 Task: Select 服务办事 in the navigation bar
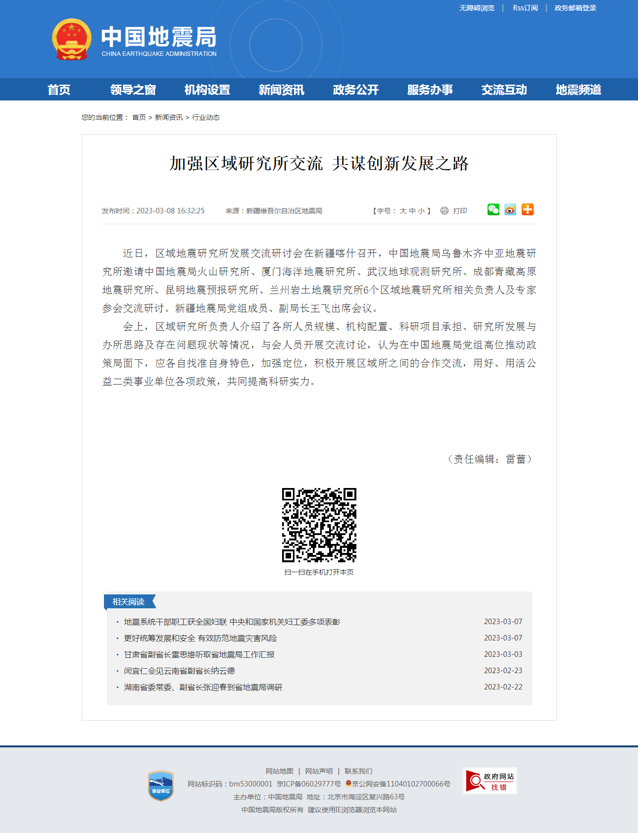430,90
